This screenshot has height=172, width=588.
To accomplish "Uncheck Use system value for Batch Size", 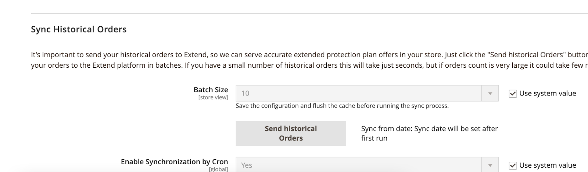I will [513, 94].
